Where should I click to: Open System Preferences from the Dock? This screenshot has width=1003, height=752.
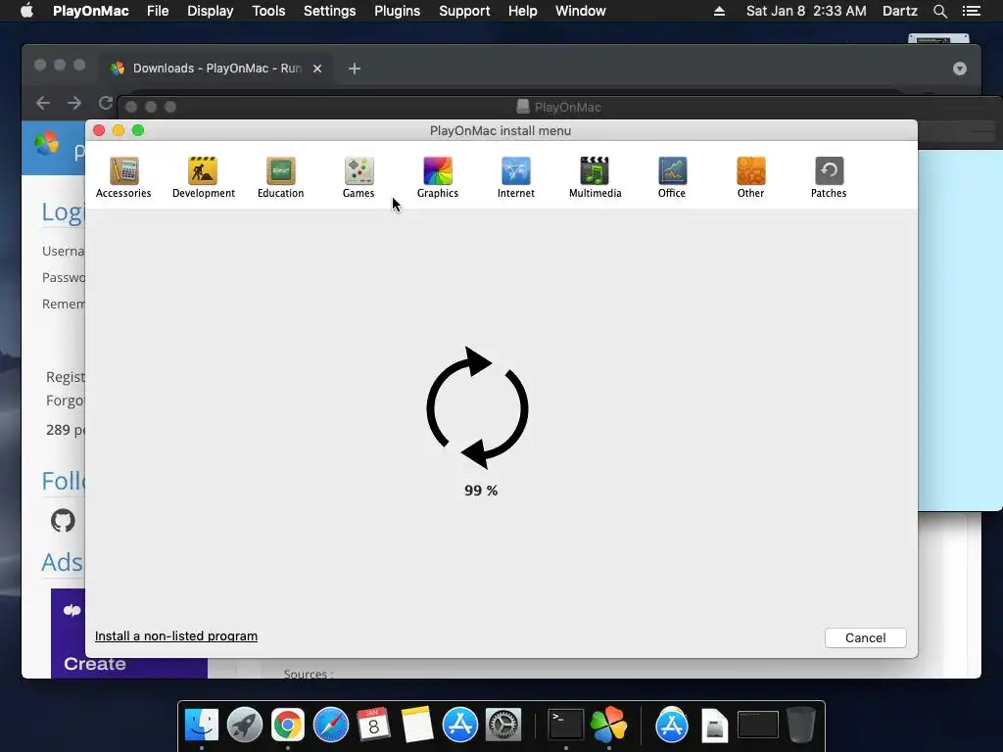tap(503, 726)
